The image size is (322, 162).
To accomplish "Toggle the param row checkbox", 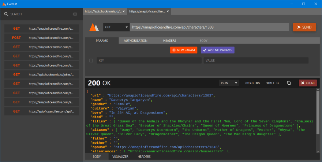I will pyautogui.click(x=91, y=60).
